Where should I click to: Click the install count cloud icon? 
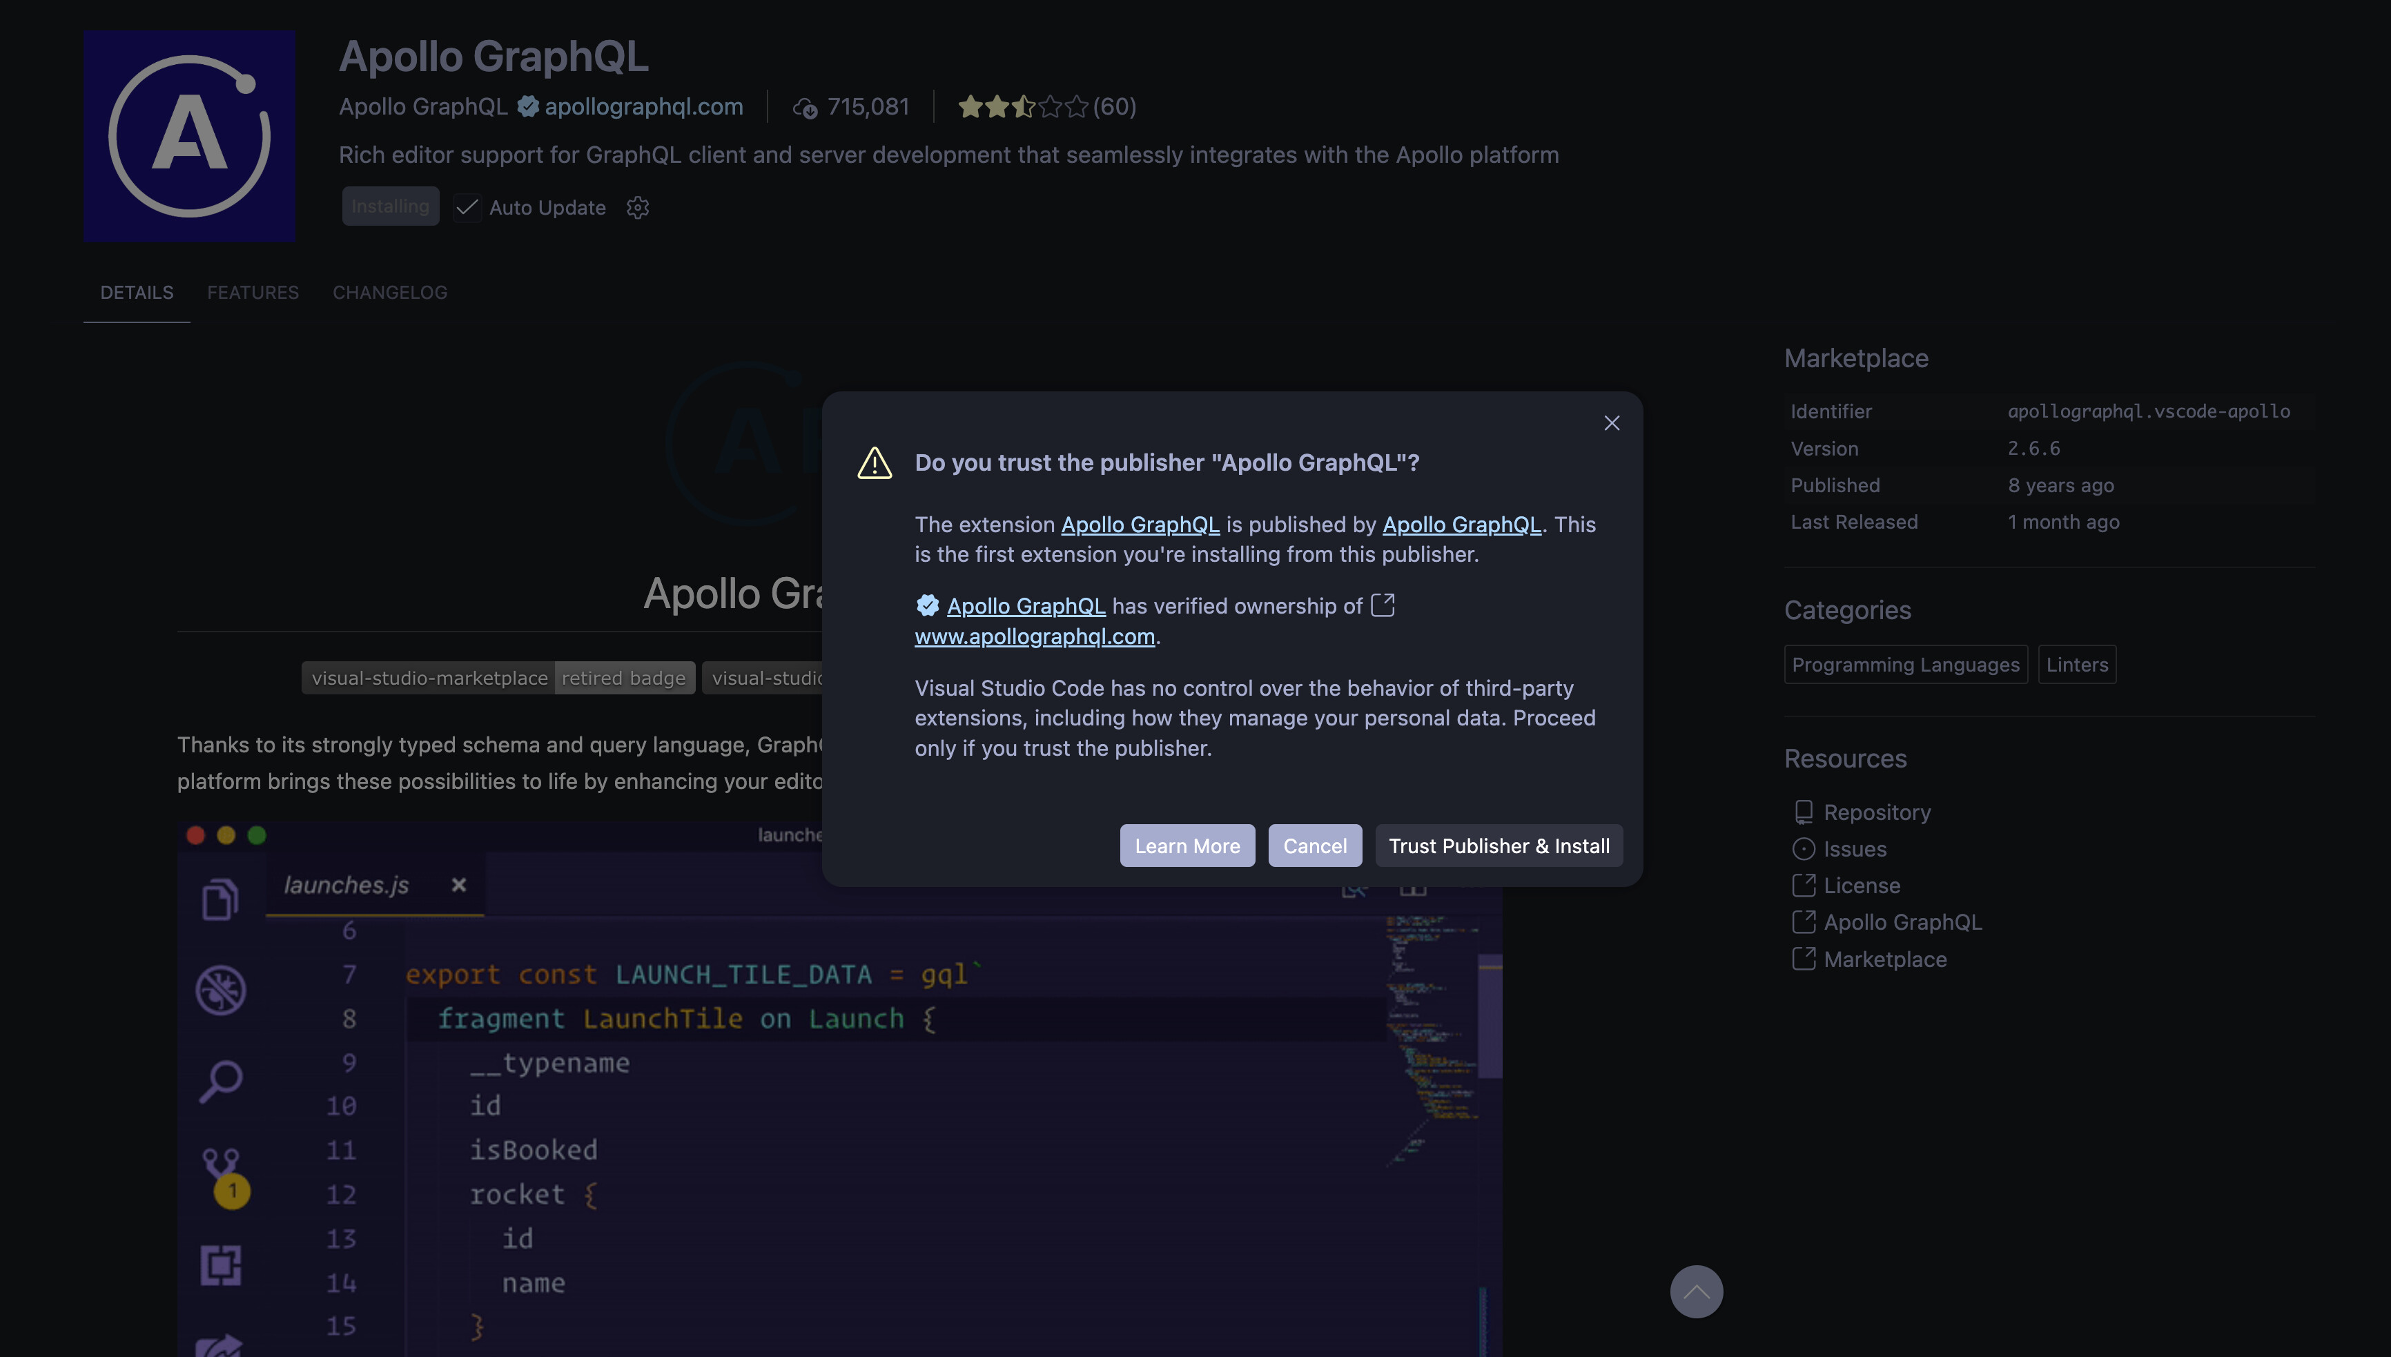[804, 108]
